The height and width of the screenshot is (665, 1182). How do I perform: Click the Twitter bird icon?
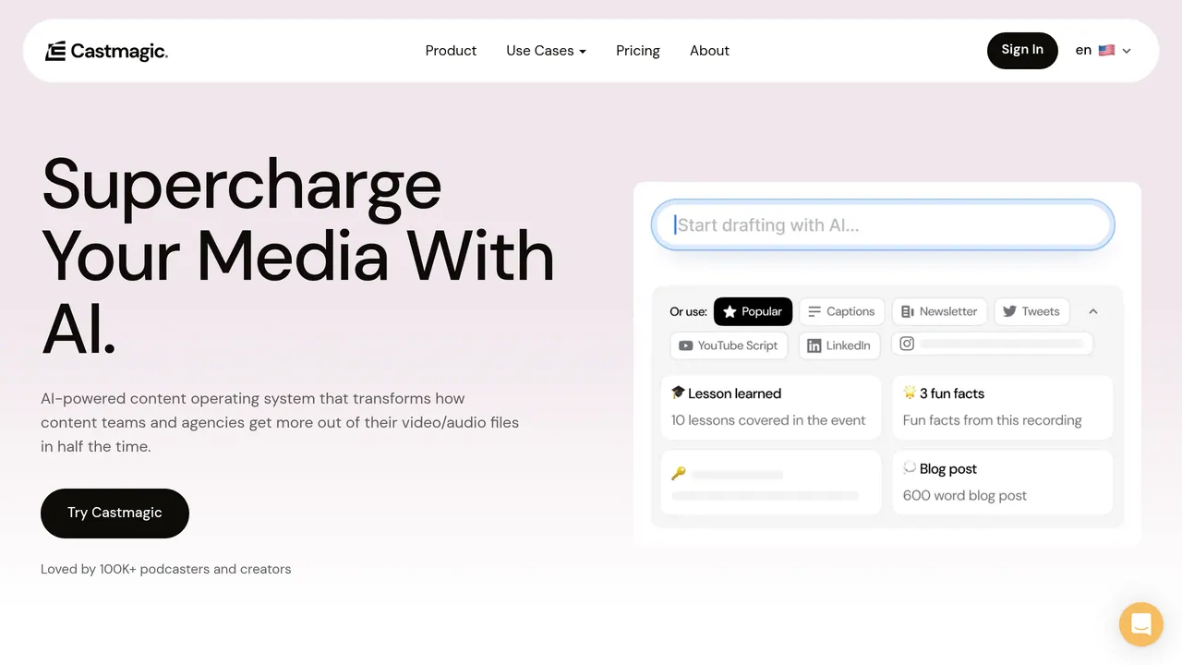point(1009,312)
